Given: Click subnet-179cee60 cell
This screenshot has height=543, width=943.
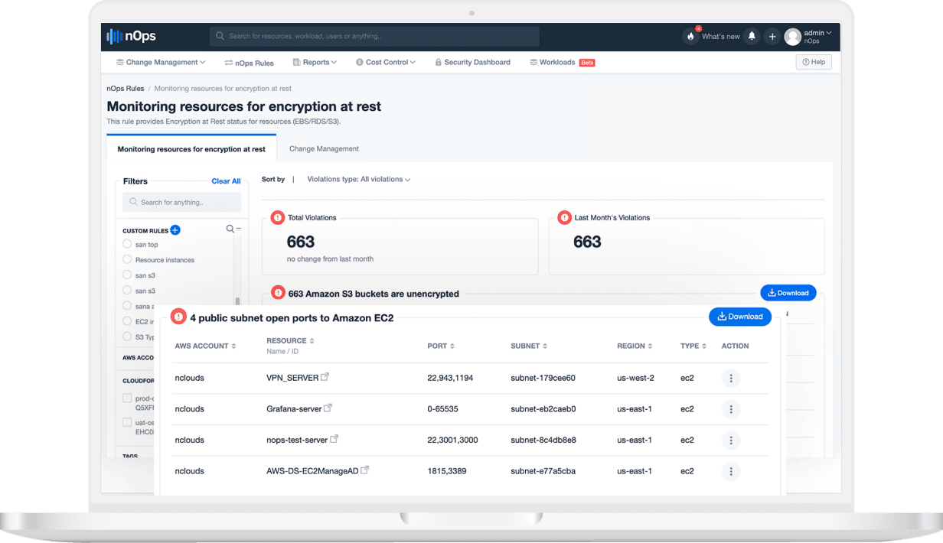Looking at the screenshot, I should click(543, 378).
